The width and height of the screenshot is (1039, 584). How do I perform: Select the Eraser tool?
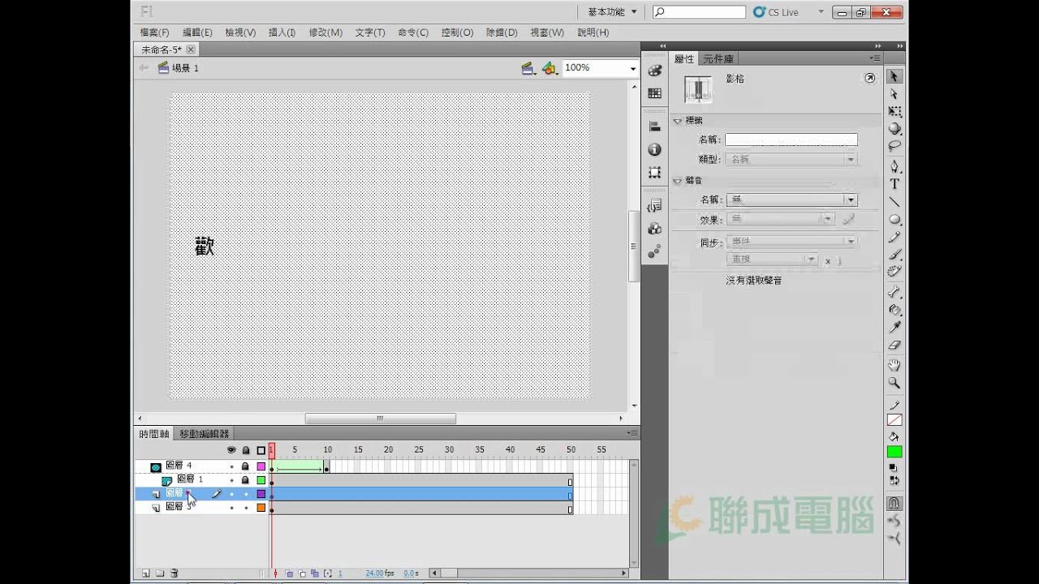point(894,345)
